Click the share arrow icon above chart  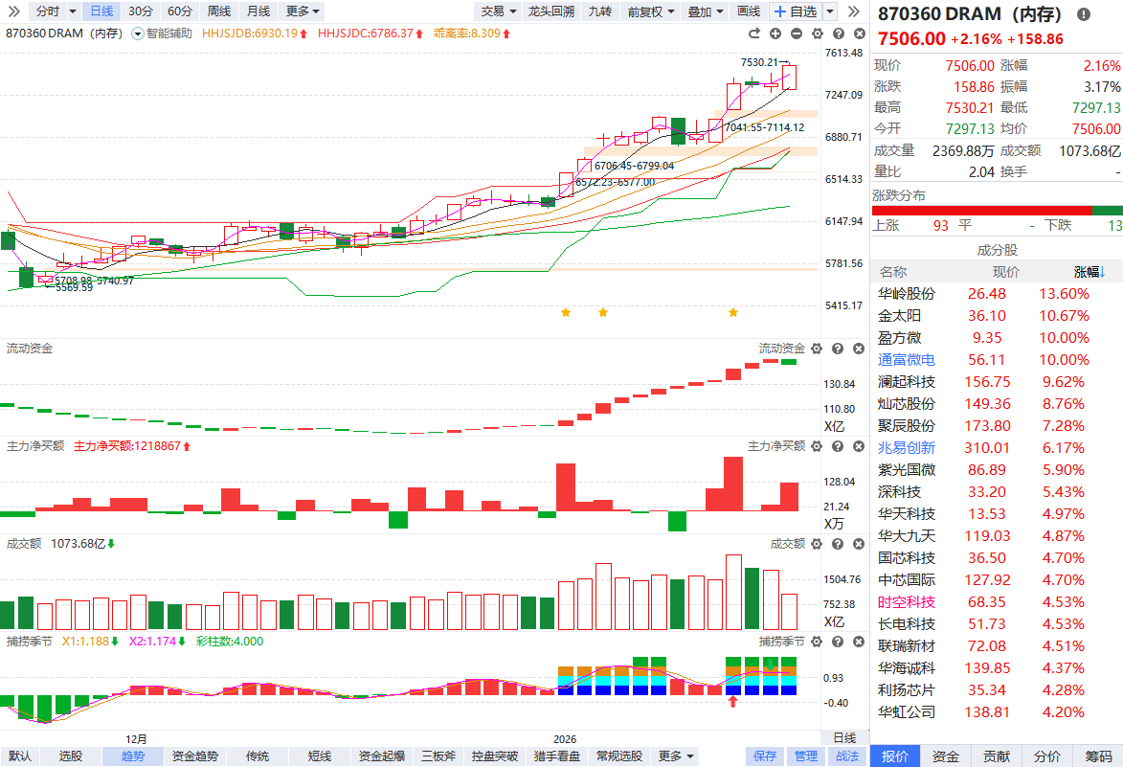click(752, 34)
